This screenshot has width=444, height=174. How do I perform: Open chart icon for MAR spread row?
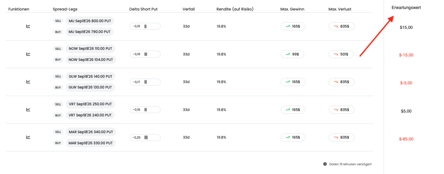[x=28, y=137]
